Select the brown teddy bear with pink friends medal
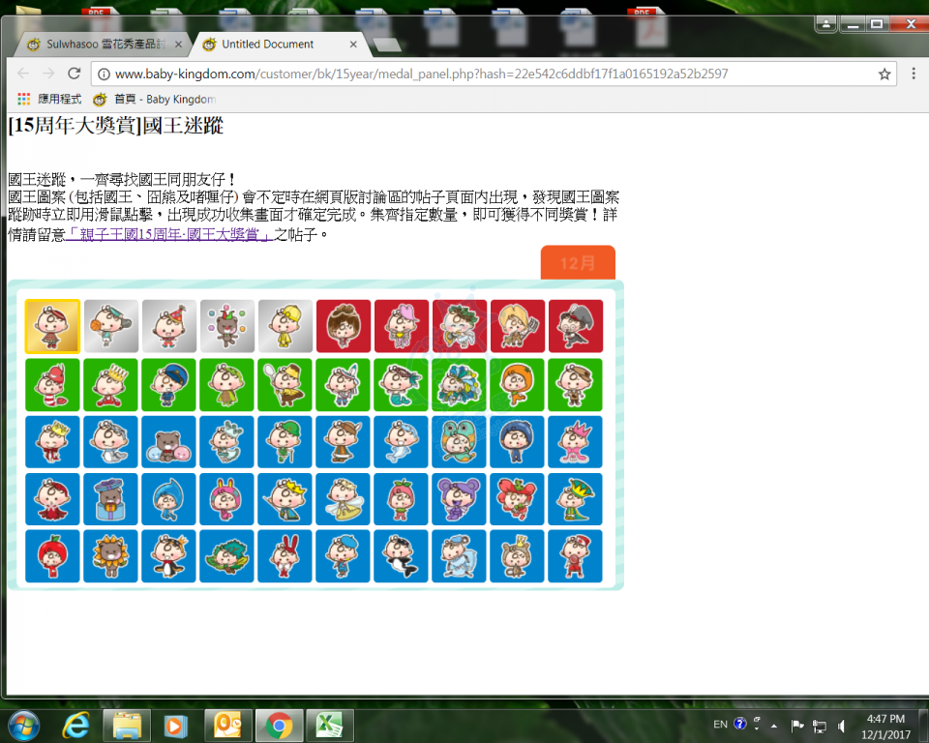Image resolution: width=929 pixels, height=743 pixels. 168,442
